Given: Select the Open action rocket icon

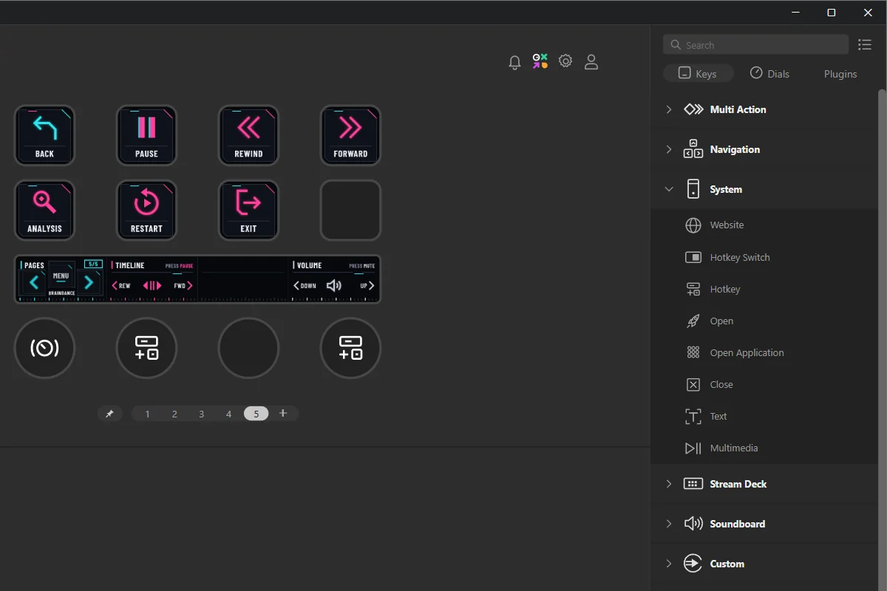Looking at the screenshot, I should tap(693, 321).
